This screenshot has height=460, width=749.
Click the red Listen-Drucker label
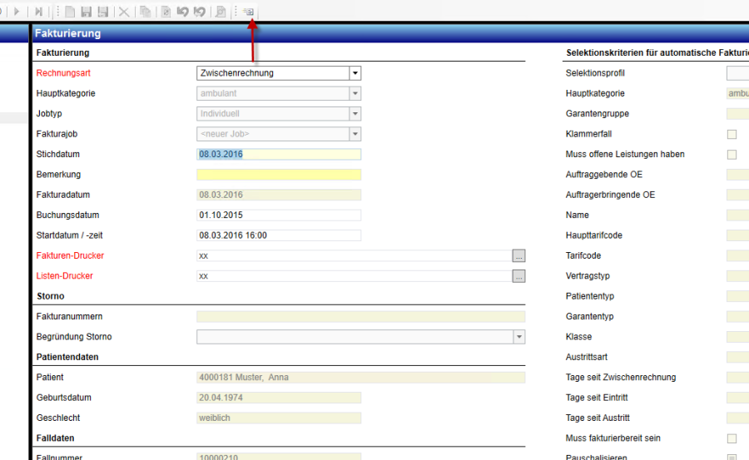pos(64,276)
